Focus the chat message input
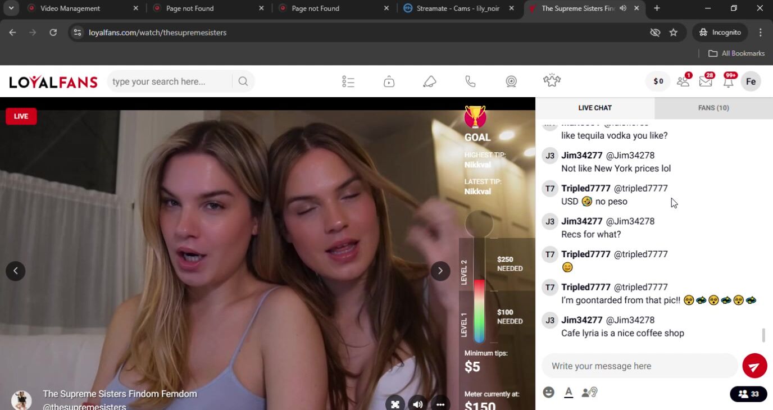Viewport: 773px width, 410px height. click(639, 366)
